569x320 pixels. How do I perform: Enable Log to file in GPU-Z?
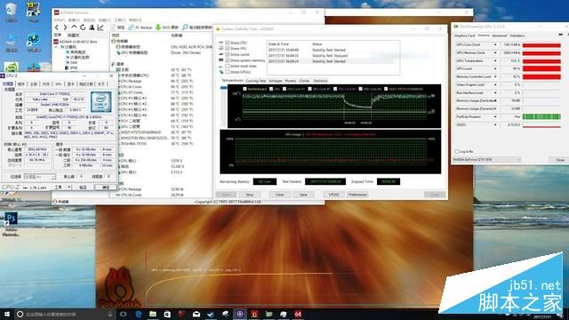tap(457, 152)
